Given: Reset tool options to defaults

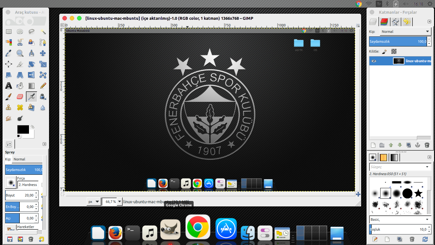Looking at the screenshot, I should click(41, 239).
